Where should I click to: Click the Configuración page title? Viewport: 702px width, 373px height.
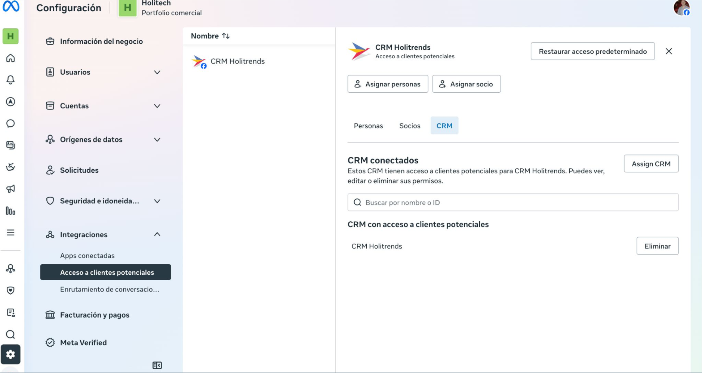coord(69,8)
